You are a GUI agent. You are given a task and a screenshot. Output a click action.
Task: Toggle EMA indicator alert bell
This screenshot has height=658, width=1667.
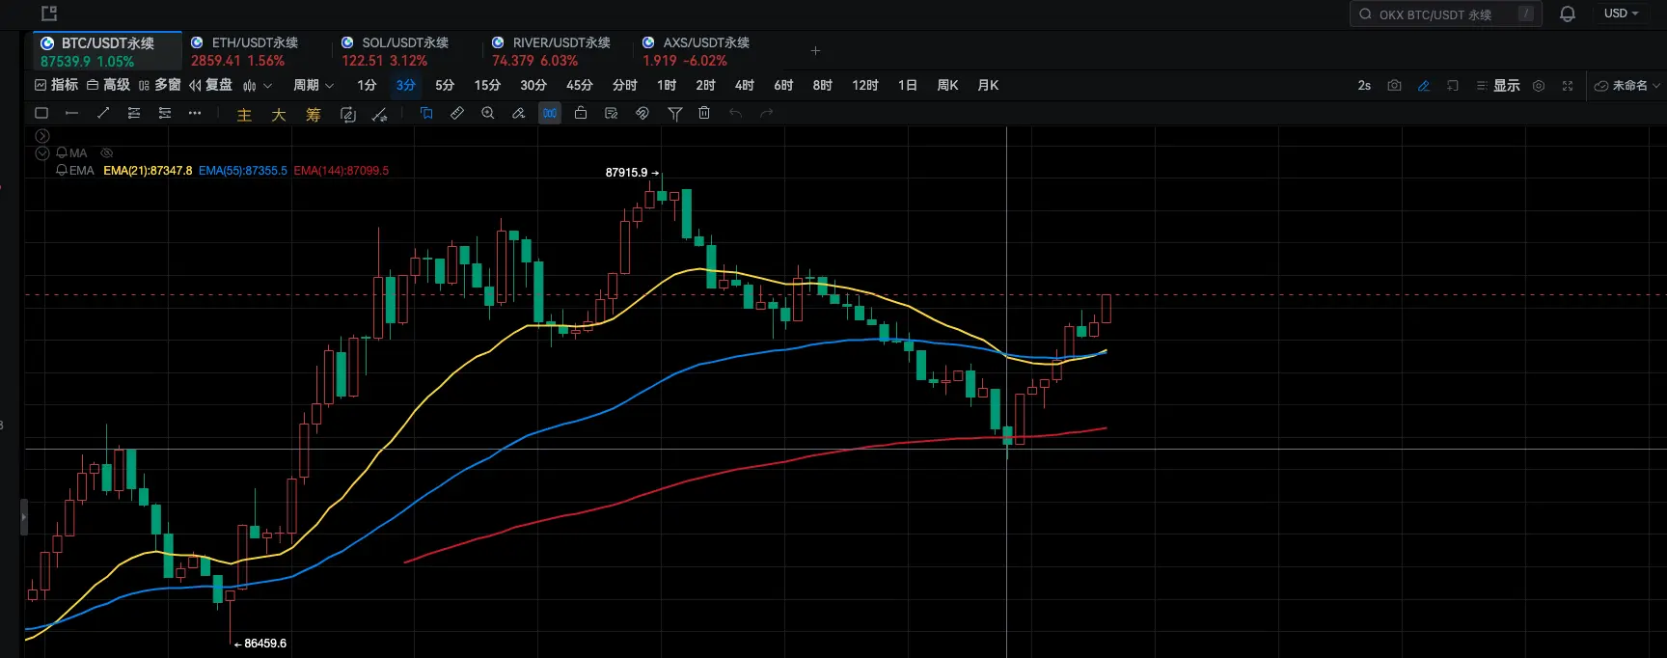(62, 170)
